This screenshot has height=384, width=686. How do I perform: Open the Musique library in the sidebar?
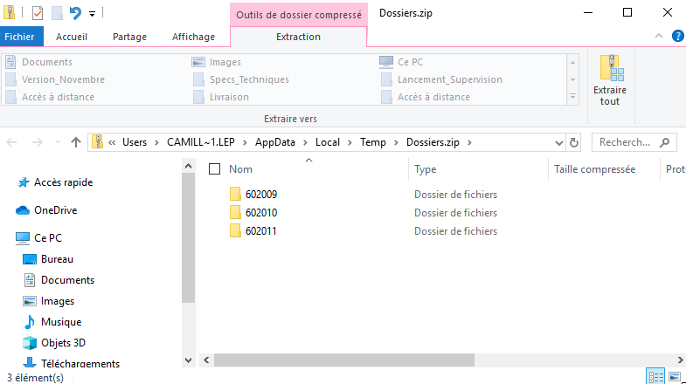(60, 321)
